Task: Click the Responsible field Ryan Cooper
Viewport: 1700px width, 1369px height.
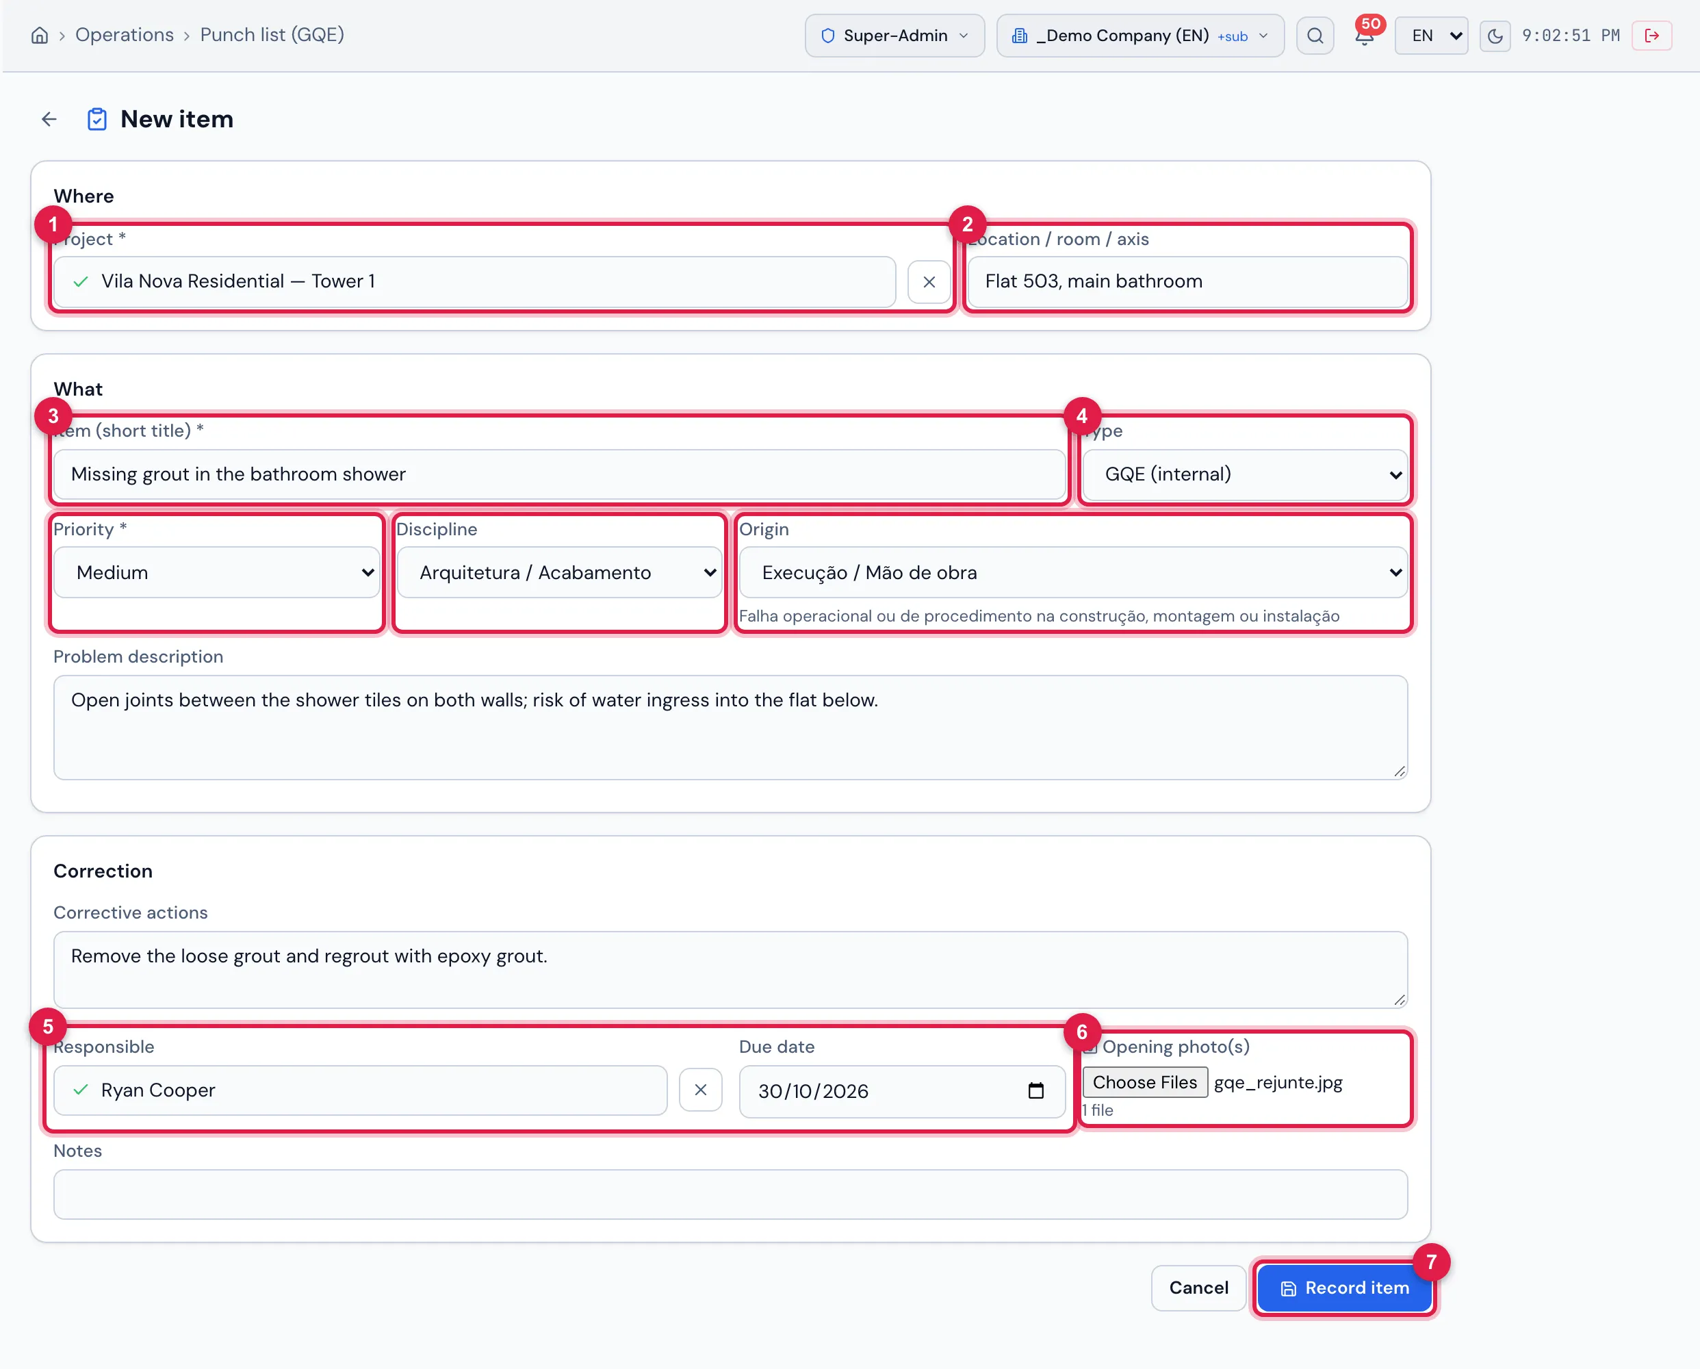Action: [359, 1090]
